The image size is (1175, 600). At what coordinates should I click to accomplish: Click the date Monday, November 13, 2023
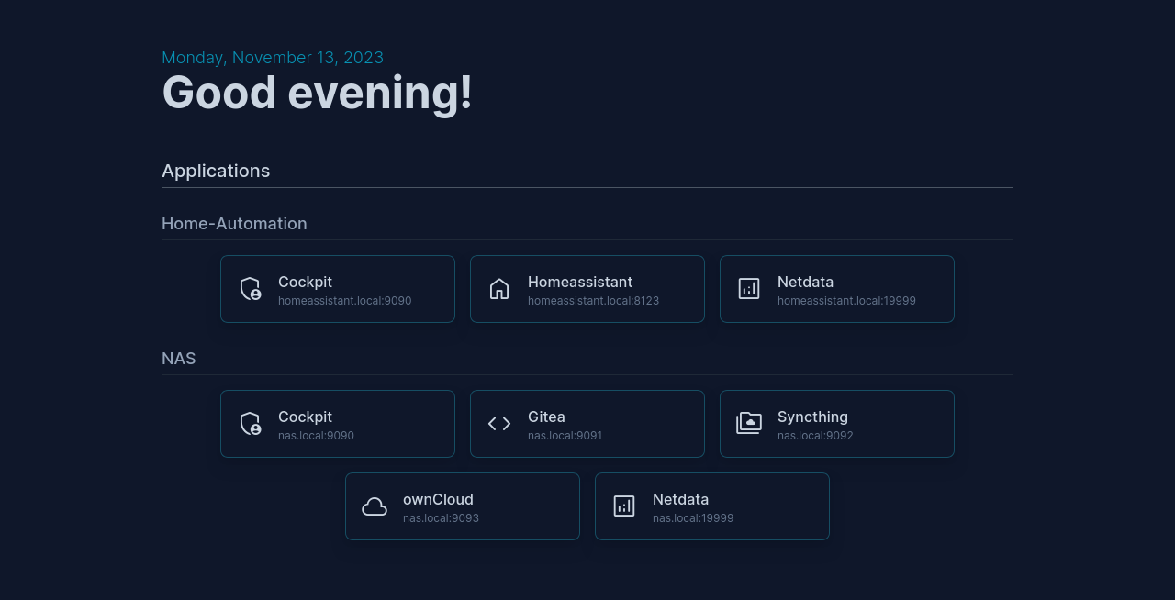coord(273,58)
